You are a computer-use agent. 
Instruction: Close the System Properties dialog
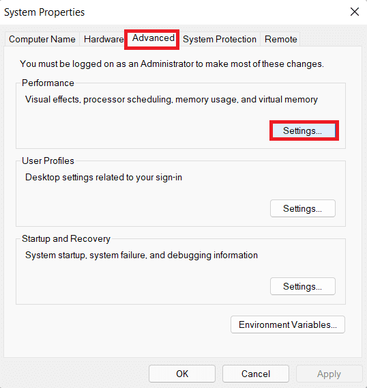[355, 12]
